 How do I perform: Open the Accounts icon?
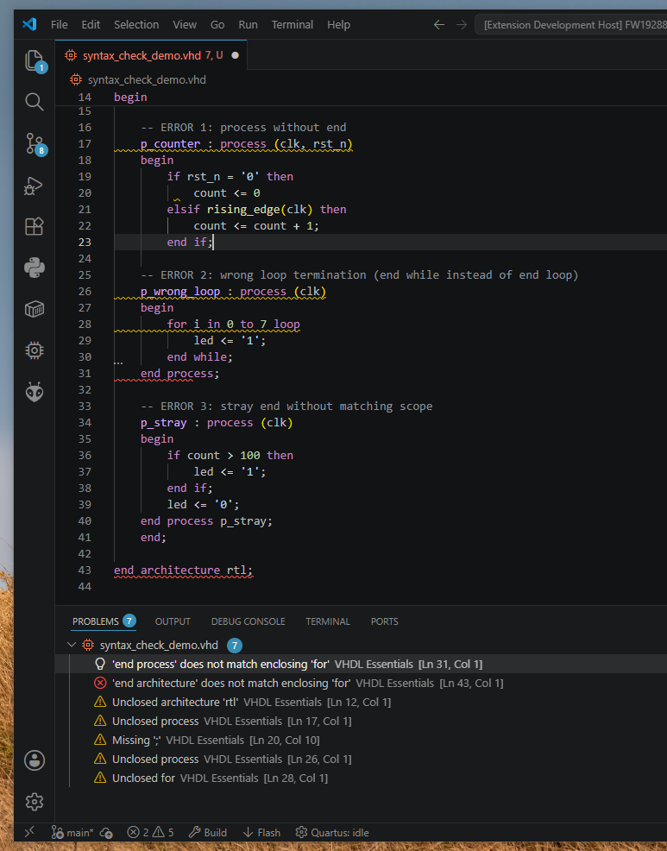[35, 760]
